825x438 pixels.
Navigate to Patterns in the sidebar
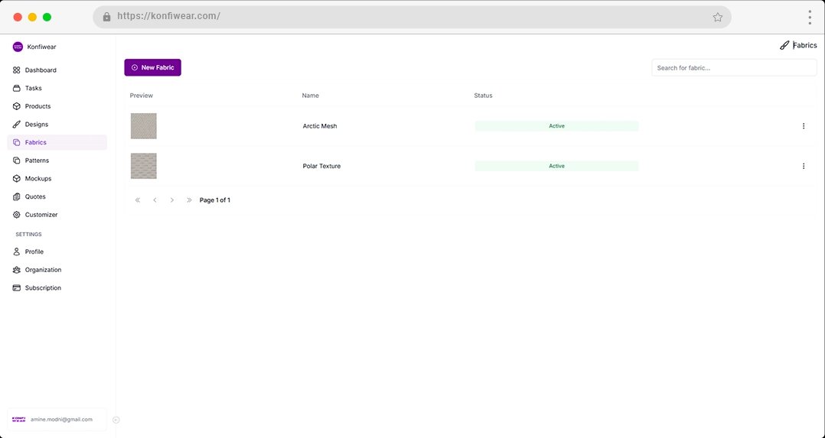(x=37, y=161)
